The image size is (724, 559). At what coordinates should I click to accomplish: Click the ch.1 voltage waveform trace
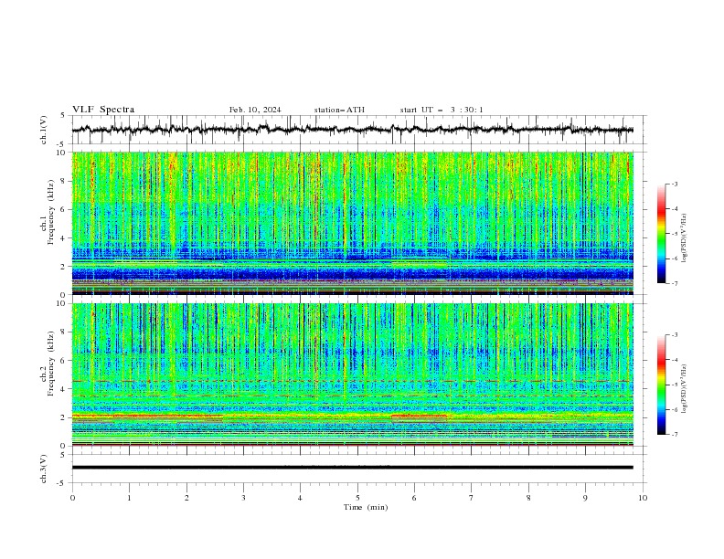coord(352,130)
